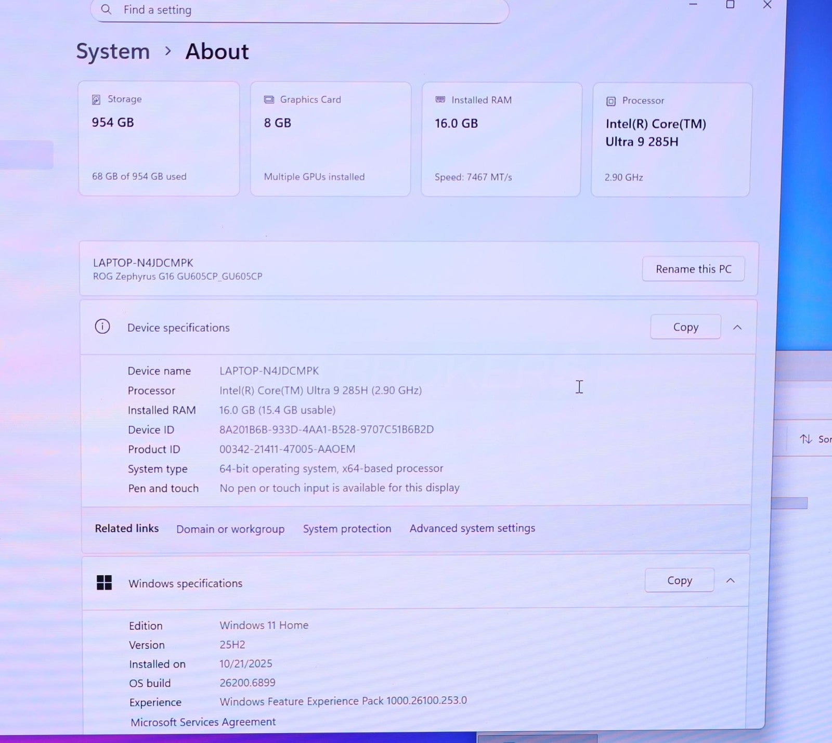Click the Device specifications info icon

(x=102, y=327)
